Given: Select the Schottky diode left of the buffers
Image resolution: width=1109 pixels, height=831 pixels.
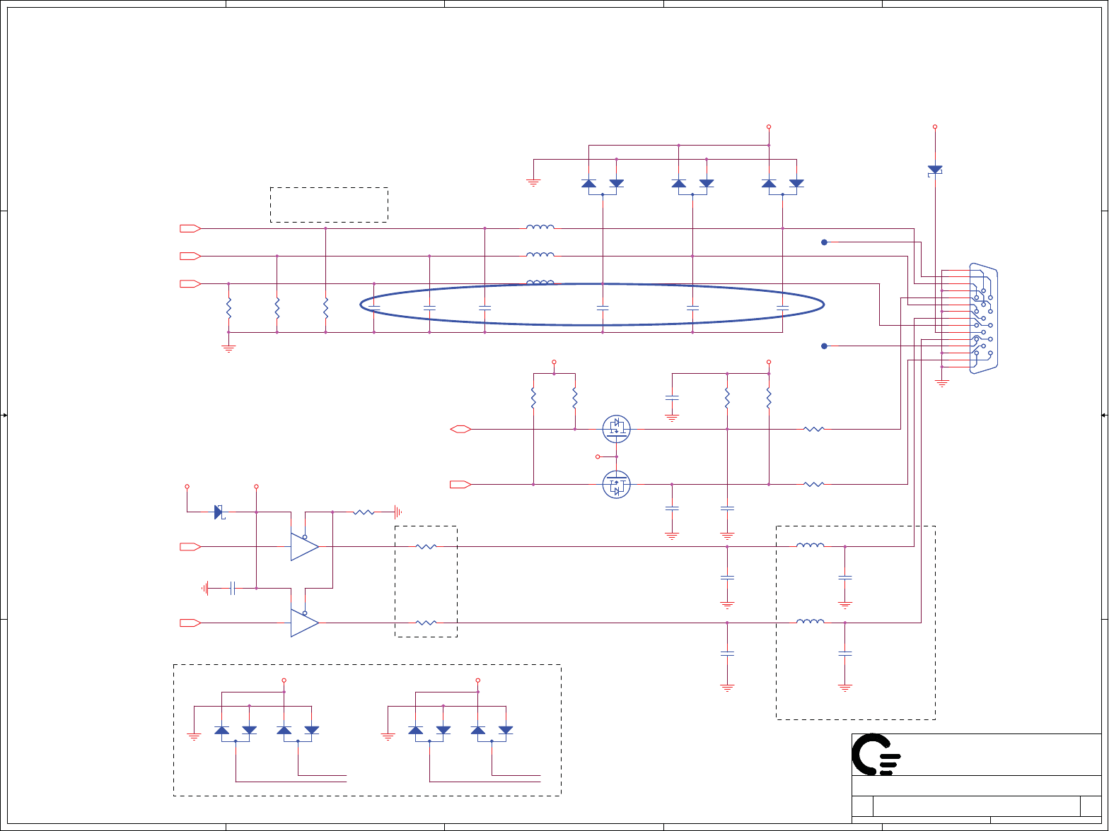Looking at the screenshot, I should pos(219,512).
